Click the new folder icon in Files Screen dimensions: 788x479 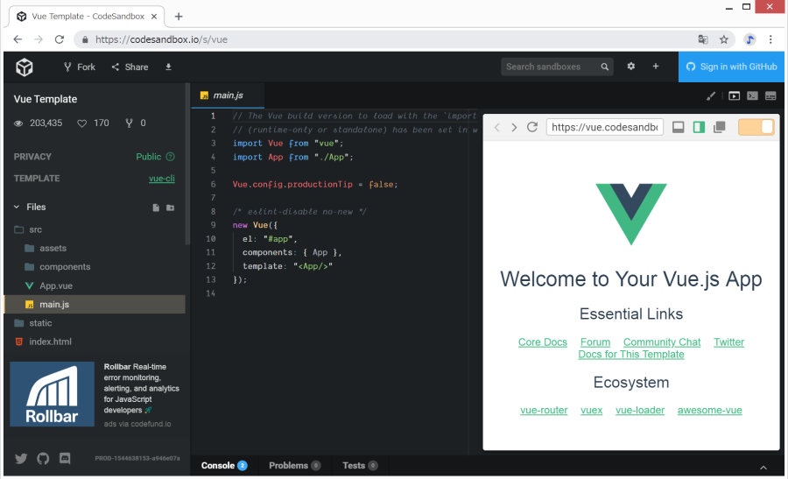coord(171,208)
